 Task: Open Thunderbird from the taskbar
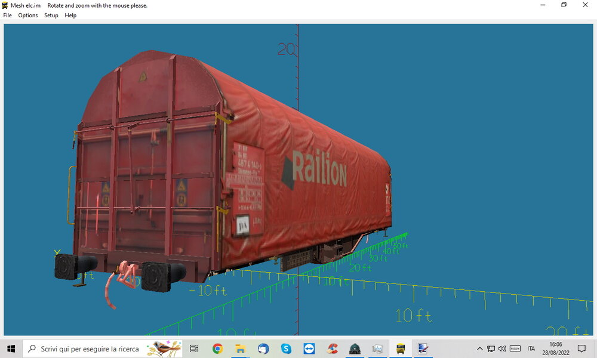pyautogui.click(x=263, y=348)
